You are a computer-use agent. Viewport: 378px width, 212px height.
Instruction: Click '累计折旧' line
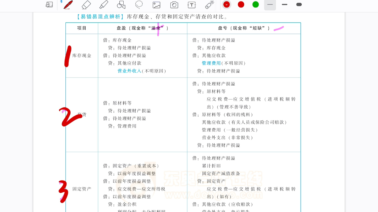pyautogui.click(x=211, y=166)
